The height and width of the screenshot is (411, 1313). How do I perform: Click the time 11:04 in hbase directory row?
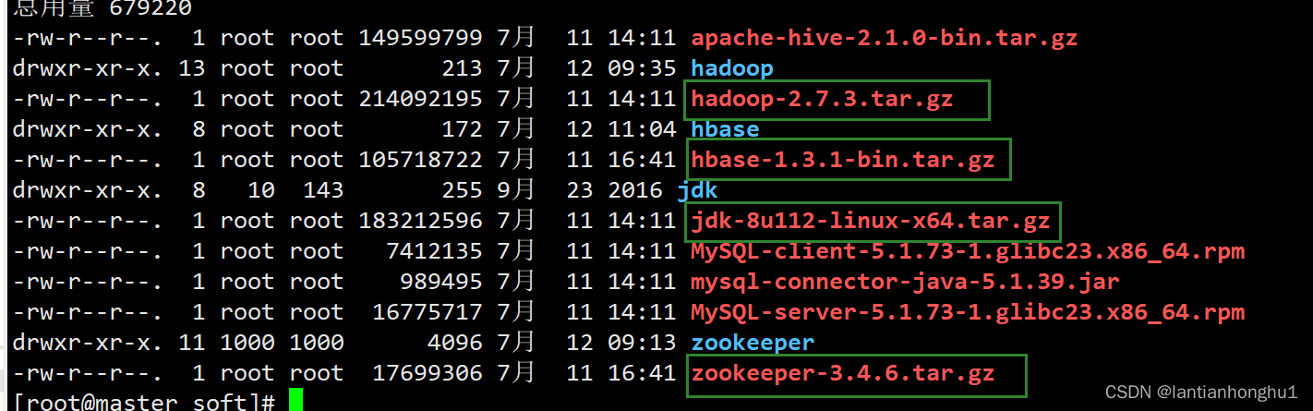pyautogui.click(x=642, y=129)
